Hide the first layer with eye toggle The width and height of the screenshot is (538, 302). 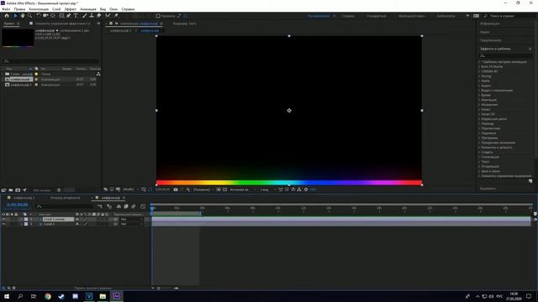click(x=3, y=219)
